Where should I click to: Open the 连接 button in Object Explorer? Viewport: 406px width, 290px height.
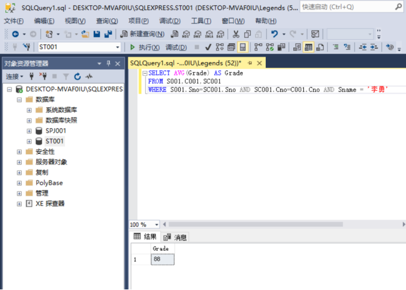coord(15,77)
